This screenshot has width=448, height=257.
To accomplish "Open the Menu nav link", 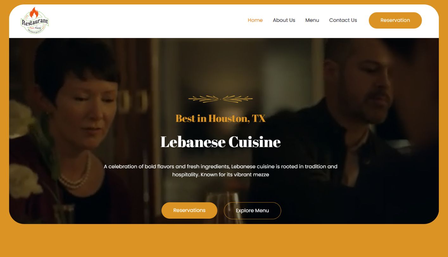I will pyautogui.click(x=312, y=20).
